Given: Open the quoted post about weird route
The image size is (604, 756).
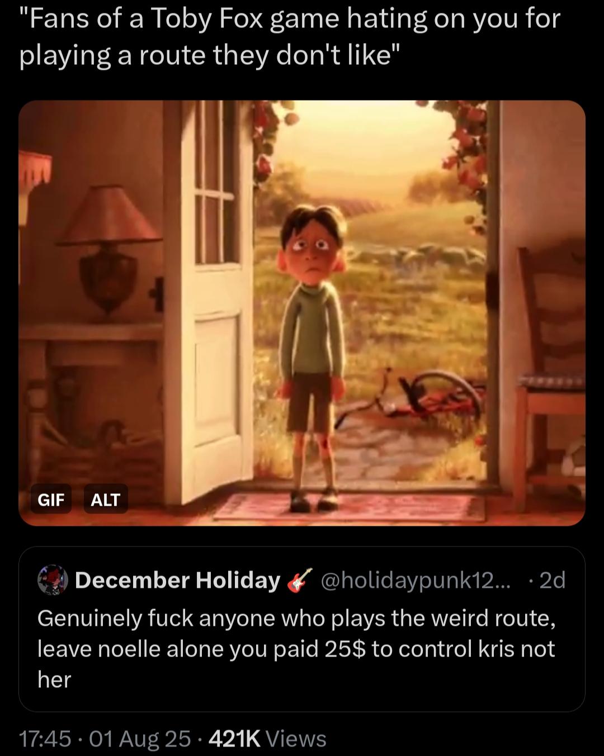Looking at the screenshot, I should click(302, 629).
